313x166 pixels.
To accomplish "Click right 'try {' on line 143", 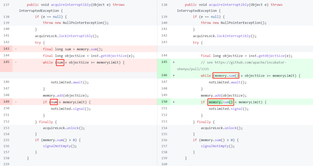I will 198,42.
